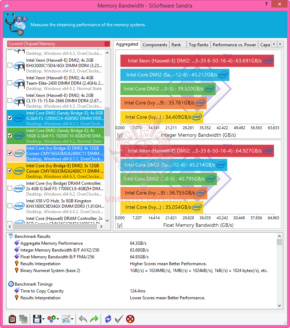Click the help question mark in title bar

266,4
